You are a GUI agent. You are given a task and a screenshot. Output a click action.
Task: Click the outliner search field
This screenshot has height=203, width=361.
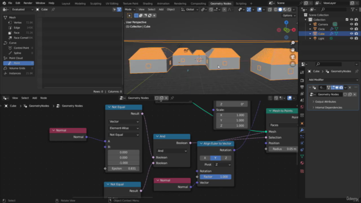coord(333,10)
